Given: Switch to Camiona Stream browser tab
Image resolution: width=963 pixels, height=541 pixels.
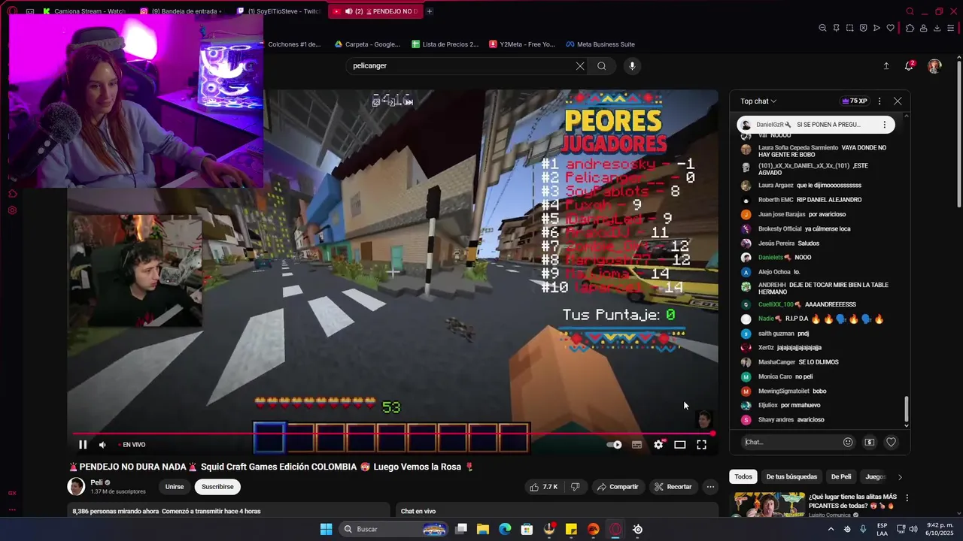Looking at the screenshot, I should [85, 11].
